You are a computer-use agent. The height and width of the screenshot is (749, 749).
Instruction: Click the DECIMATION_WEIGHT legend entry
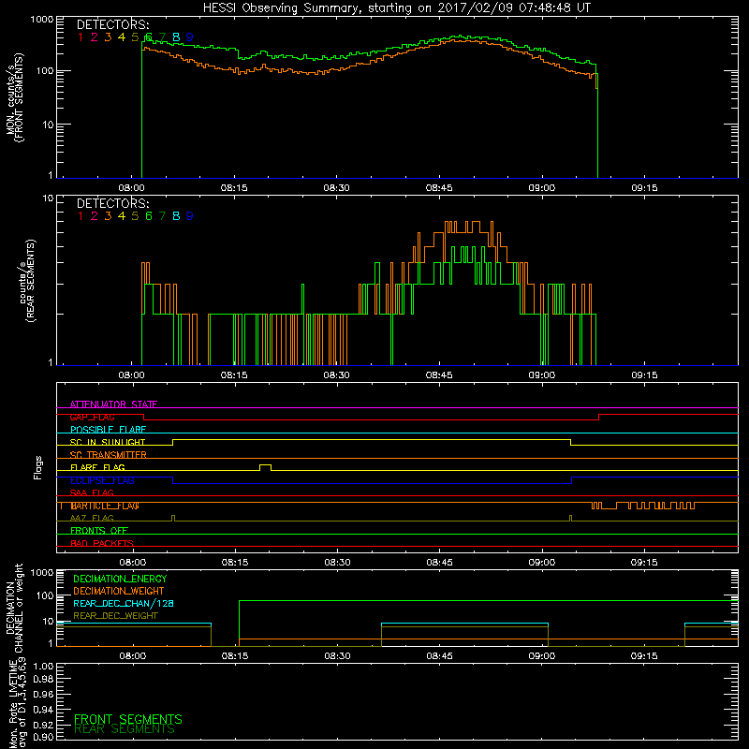(x=119, y=591)
